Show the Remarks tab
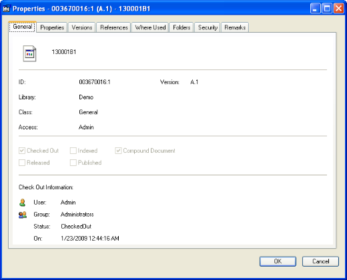Image resolution: width=347 pixels, height=280 pixels. (x=235, y=27)
